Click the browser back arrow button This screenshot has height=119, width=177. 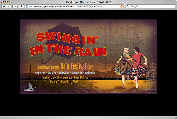(x=4, y=6)
